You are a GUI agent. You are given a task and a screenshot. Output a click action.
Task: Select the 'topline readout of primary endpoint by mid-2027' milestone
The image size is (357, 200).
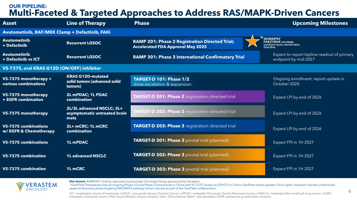click(313, 57)
